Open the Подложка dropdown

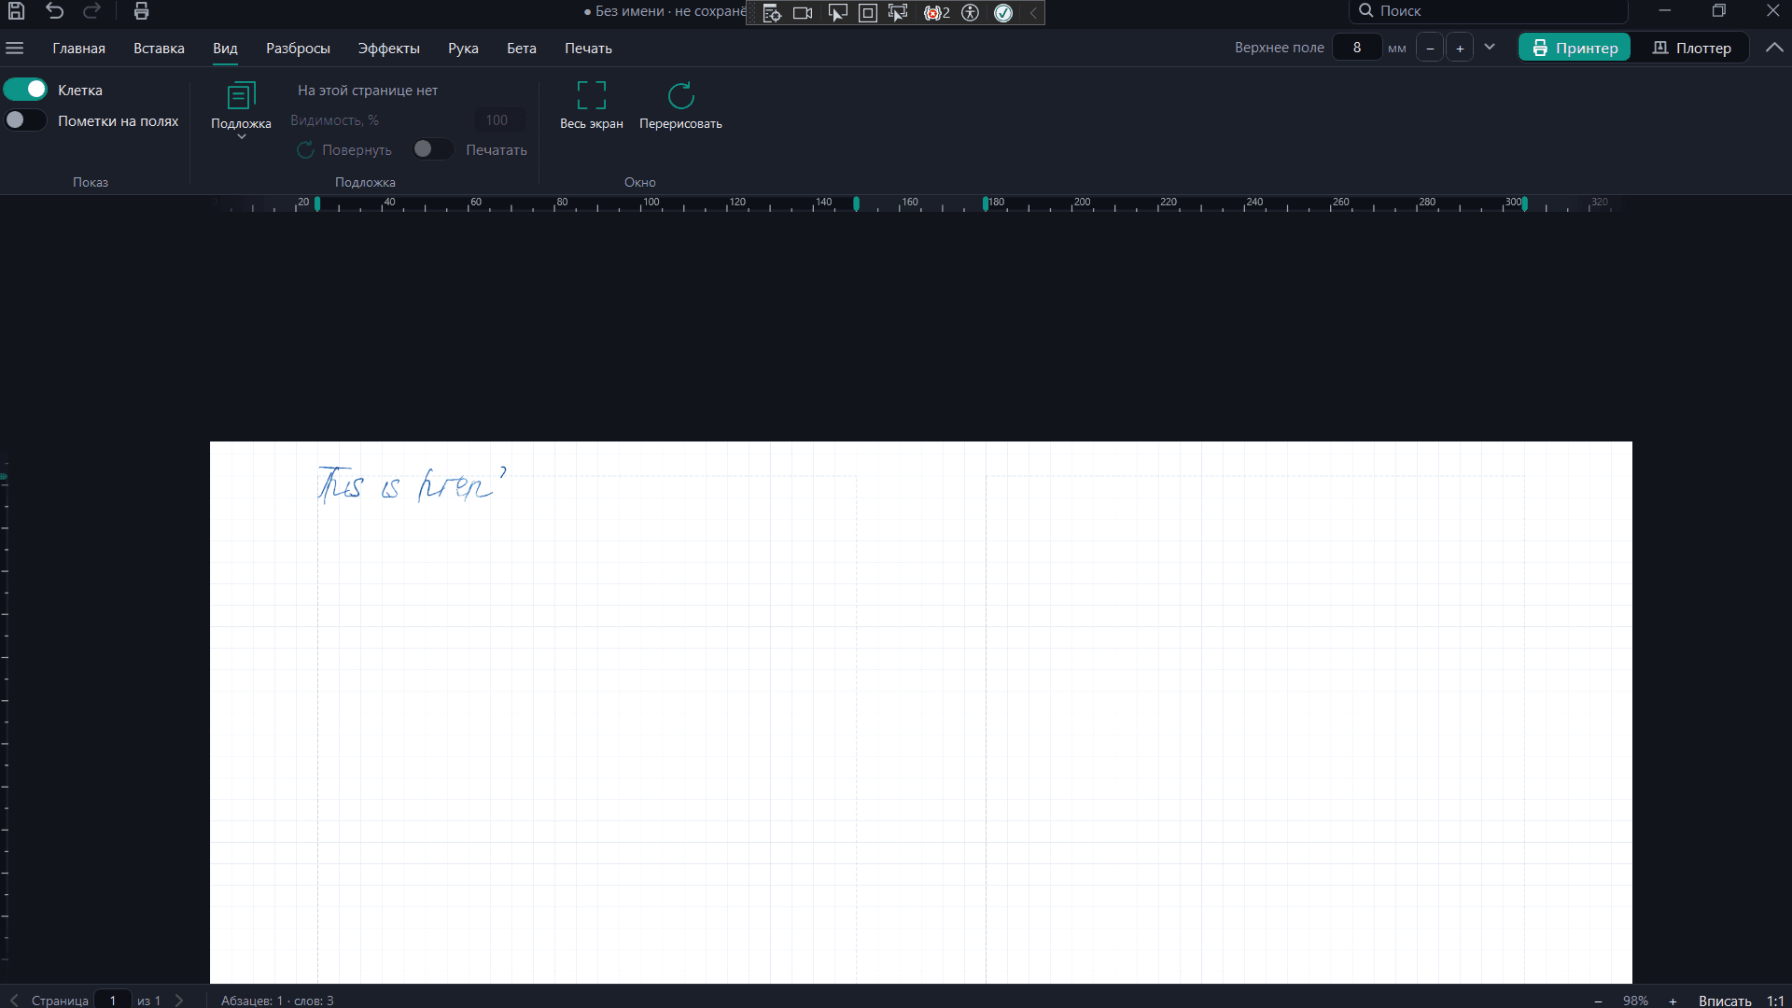pos(241,110)
